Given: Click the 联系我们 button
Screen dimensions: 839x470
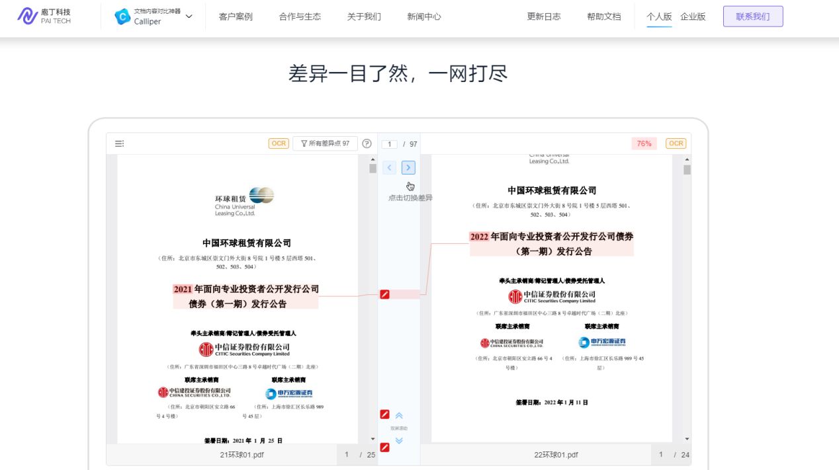Looking at the screenshot, I should click(x=753, y=17).
